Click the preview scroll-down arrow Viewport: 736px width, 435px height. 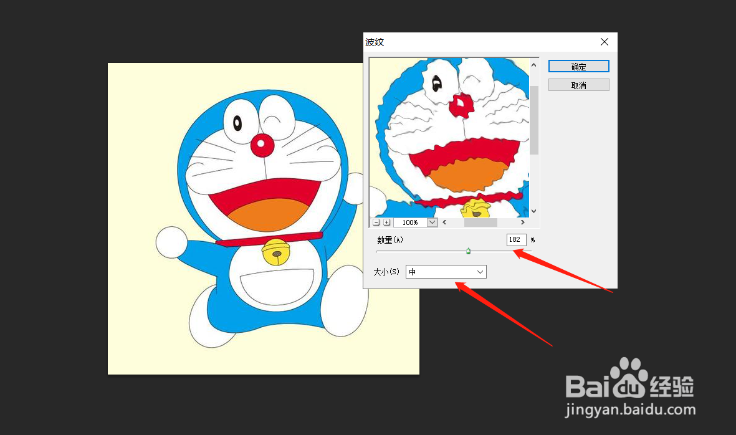pos(533,212)
